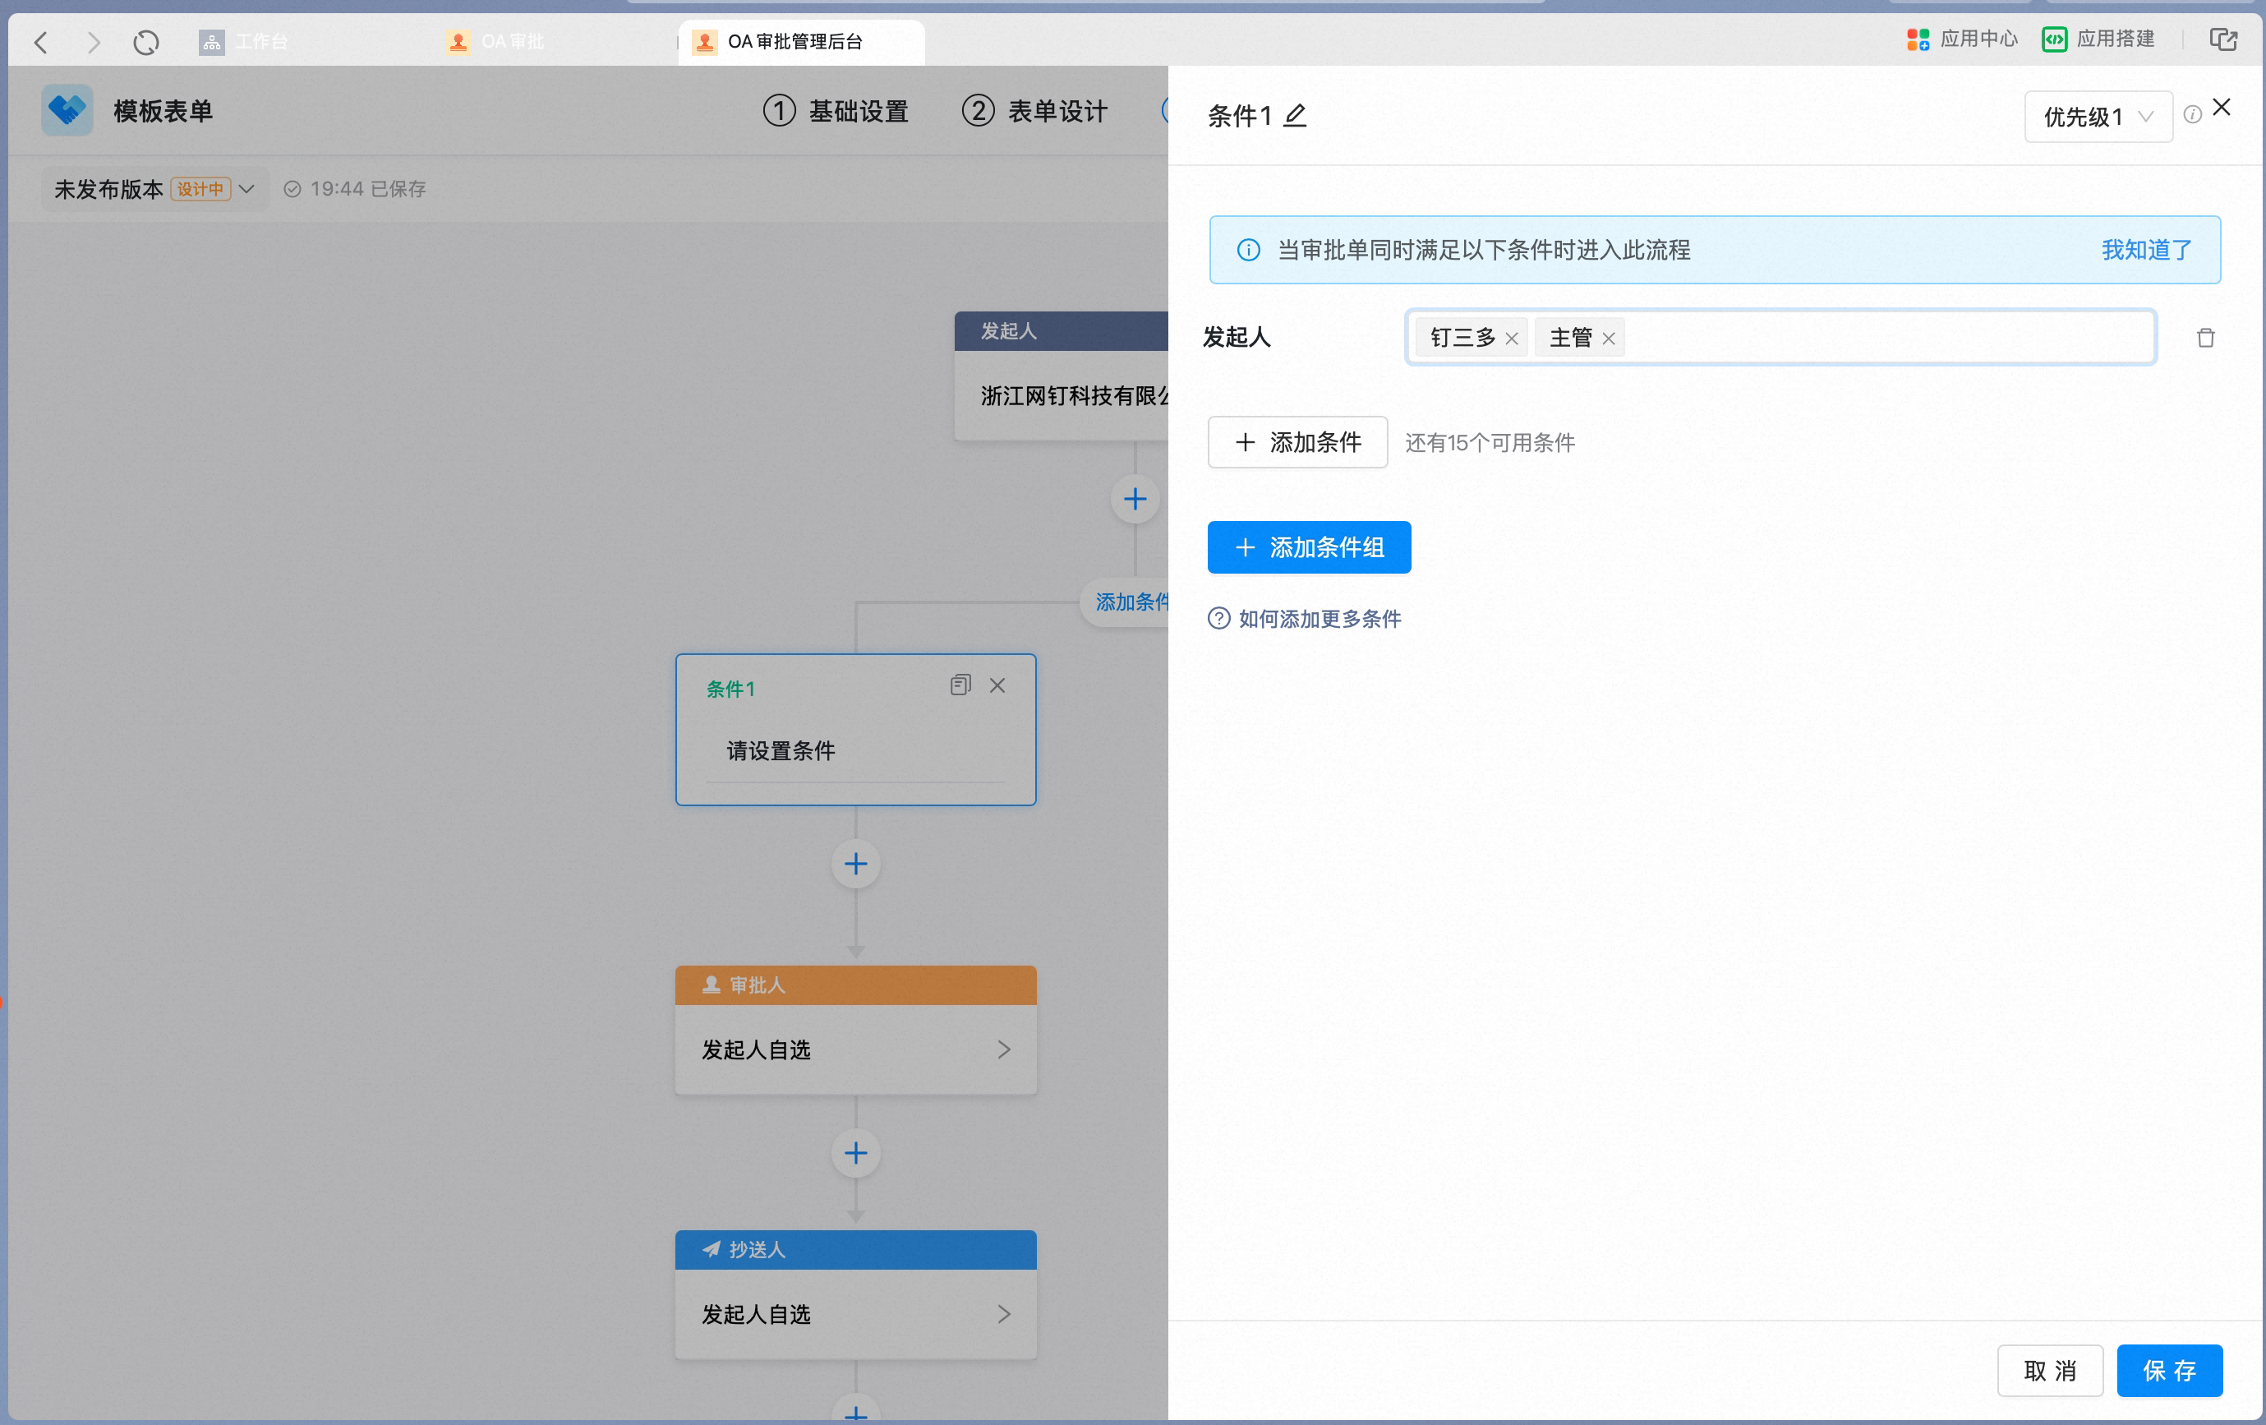Expand the 未发布版本 version dropdown

[154, 189]
